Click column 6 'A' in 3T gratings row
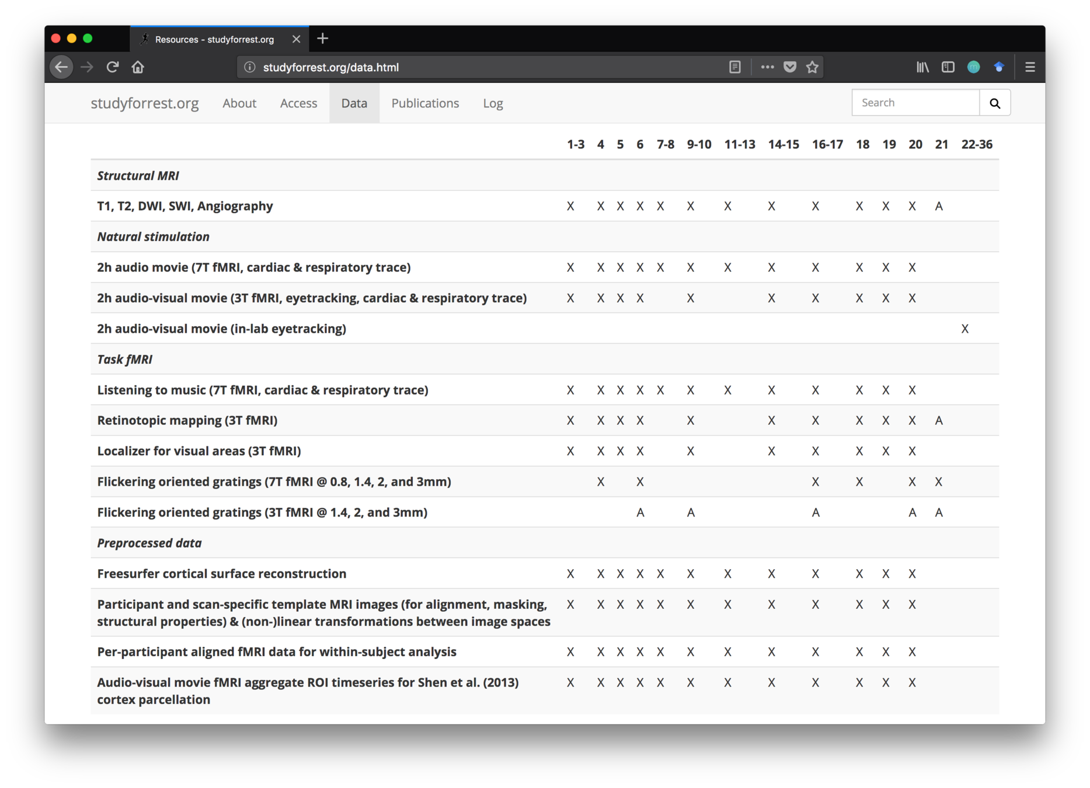This screenshot has height=788, width=1090. pos(640,512)
